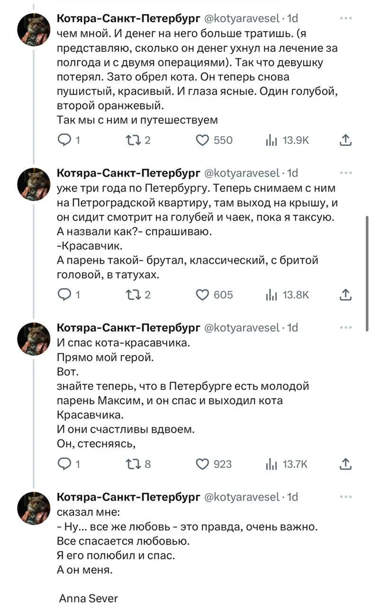
Task: Open more options on last tweet
Action: coord(346,497)
